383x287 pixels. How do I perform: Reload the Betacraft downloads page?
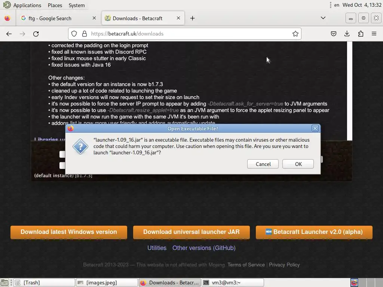(36, 34)
